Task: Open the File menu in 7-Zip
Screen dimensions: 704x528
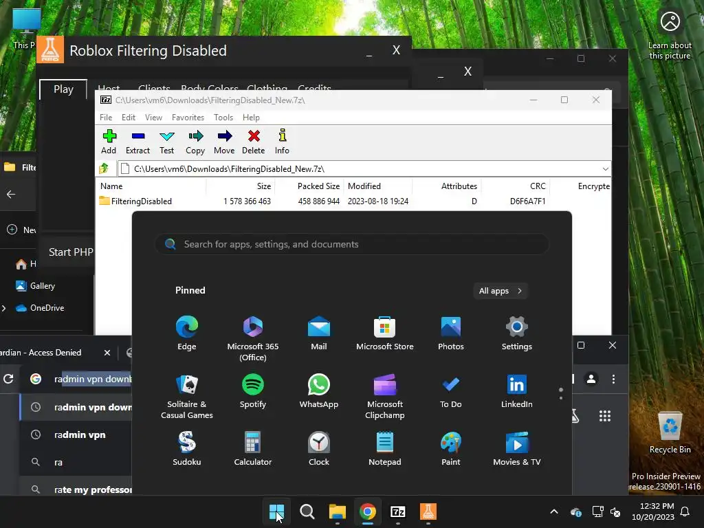Action: click(106, 117)
